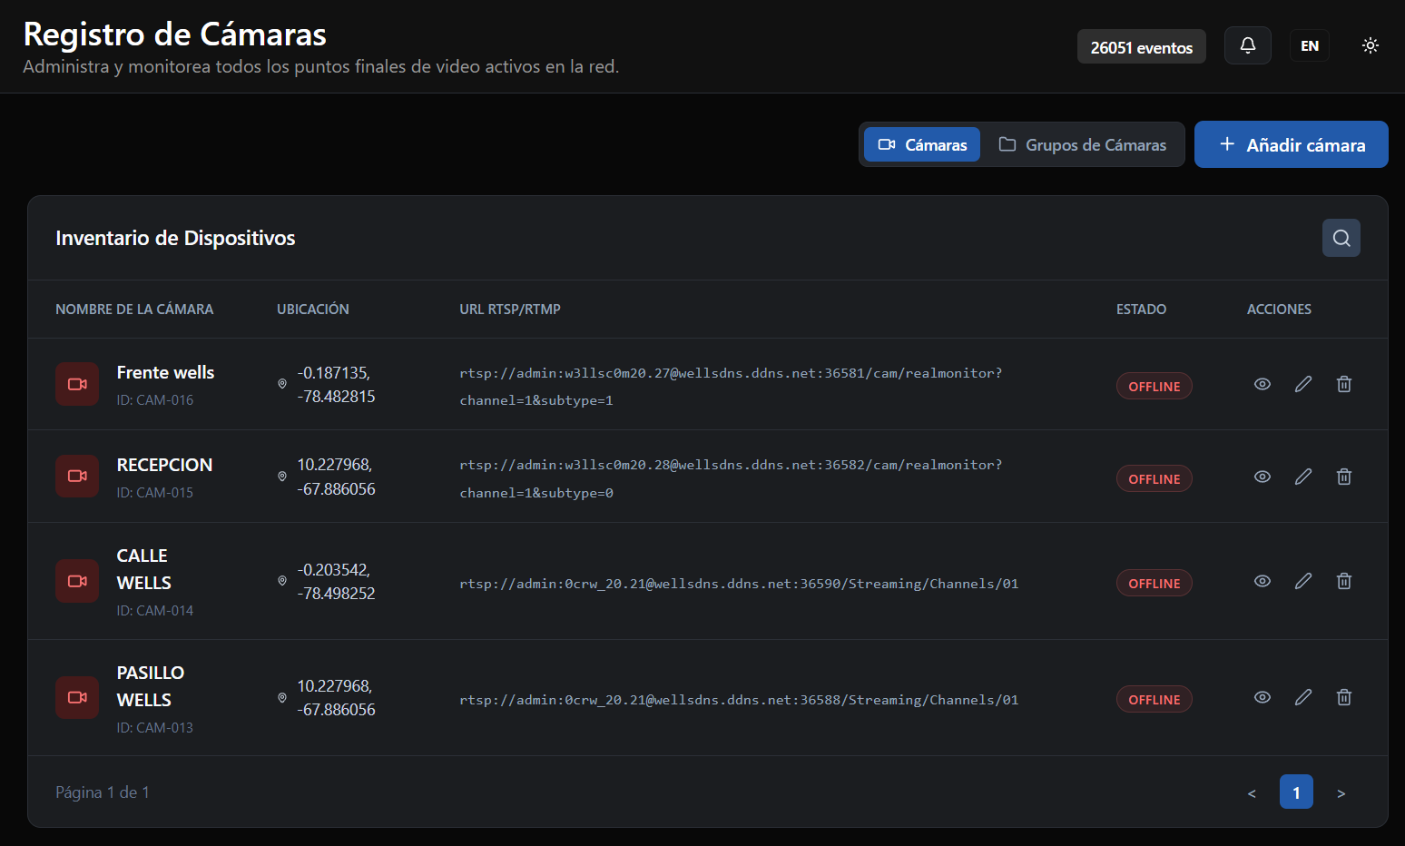1405x846 pixels.
Task: Click the ESTADO column header
Action: click(x=1141, y=310)
